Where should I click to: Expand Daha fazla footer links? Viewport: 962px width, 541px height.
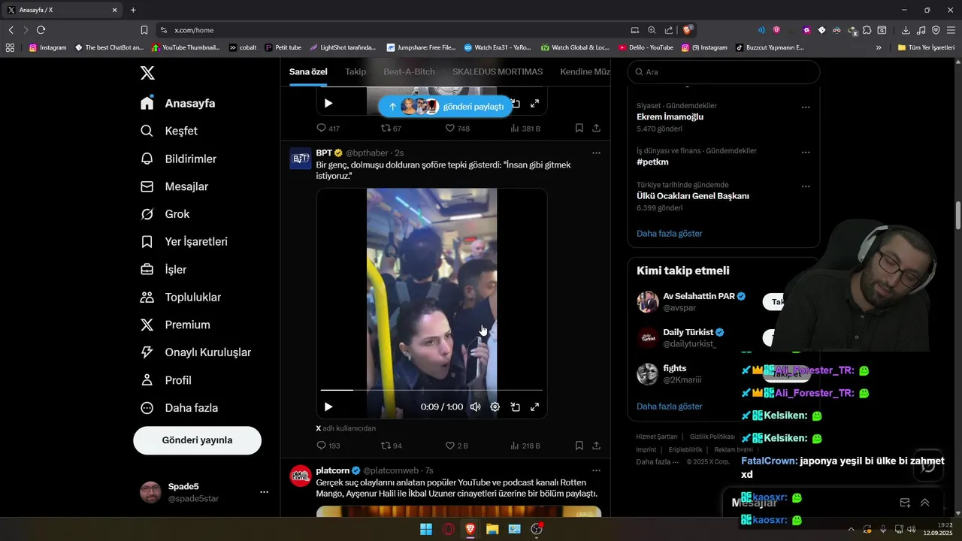pos(658,462)
